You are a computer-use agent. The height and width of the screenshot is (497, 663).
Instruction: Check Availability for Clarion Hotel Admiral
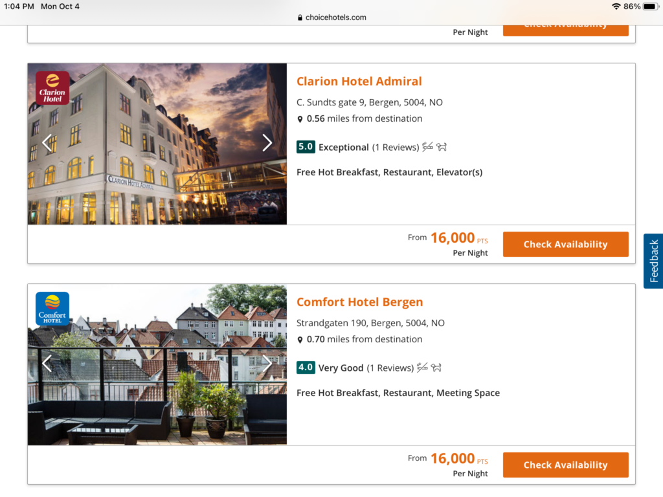(x=565, y=244)
